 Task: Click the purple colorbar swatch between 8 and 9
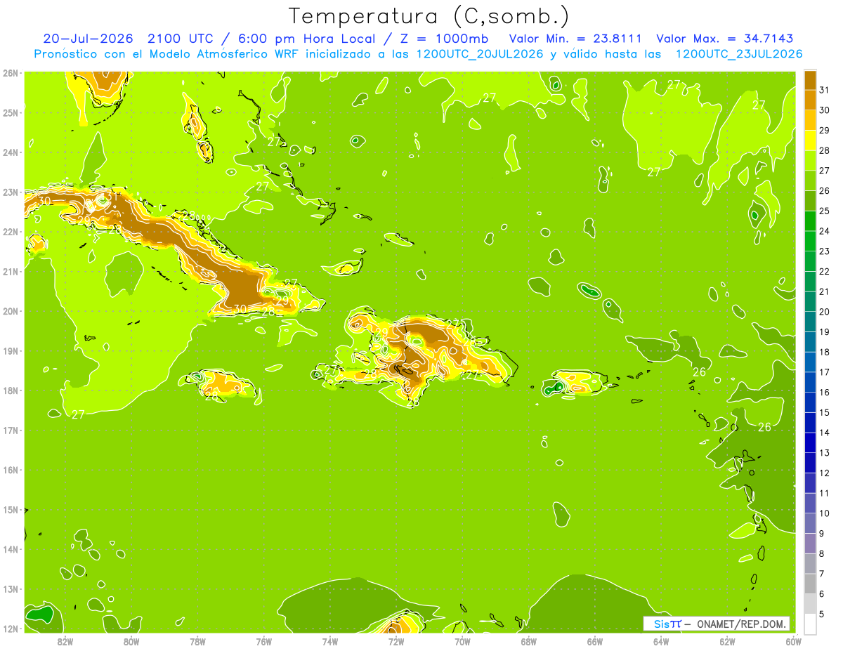[x=810, y=544]
